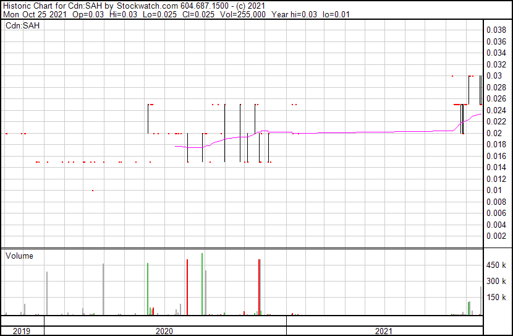Click the 0.008 price axis label
The width and height of the screenshot is (513, 336).
[x=496, y=202]
